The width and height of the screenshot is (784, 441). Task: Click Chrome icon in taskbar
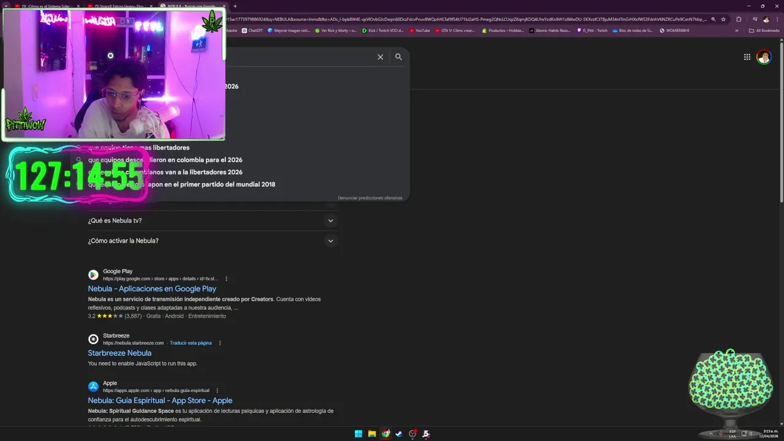tap(385, 434)
